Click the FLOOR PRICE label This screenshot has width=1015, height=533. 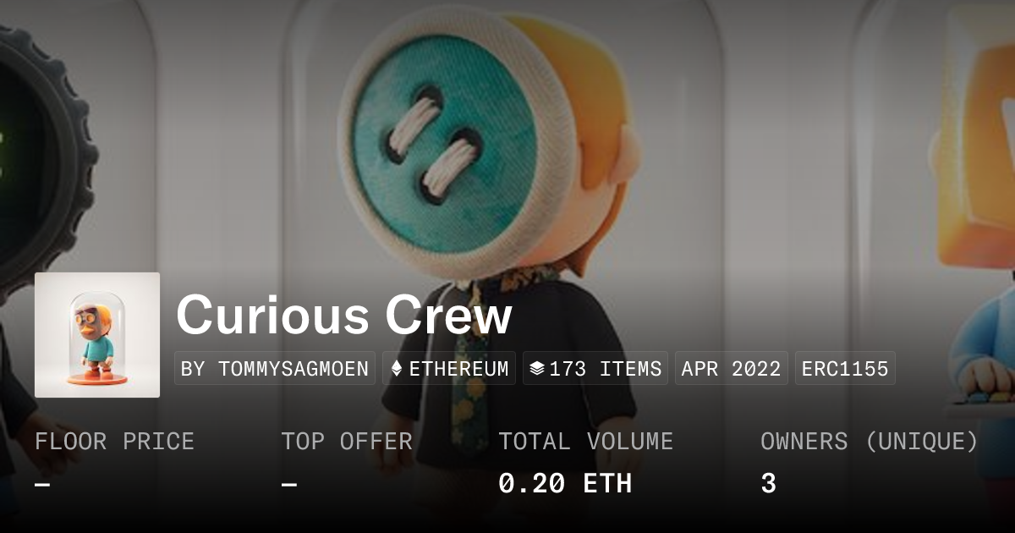(x=115, y=442)
